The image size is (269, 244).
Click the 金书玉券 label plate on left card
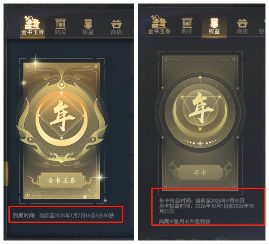coord(61,180)
